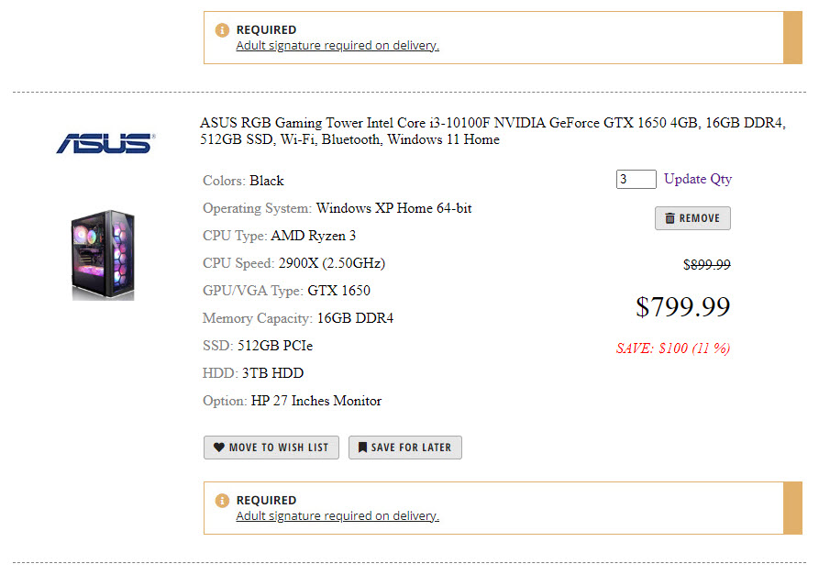Click the ASUS brand logo

click(x=105, y=143)
